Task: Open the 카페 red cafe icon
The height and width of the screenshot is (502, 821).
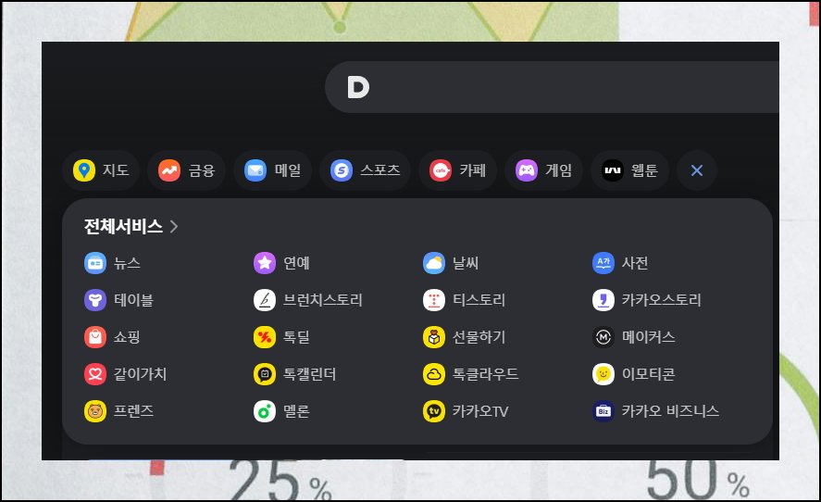Action: 441,170
